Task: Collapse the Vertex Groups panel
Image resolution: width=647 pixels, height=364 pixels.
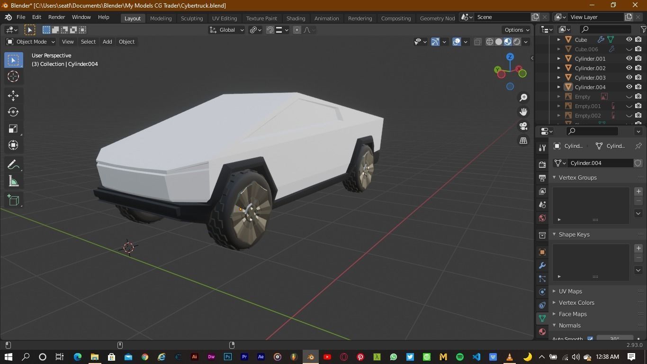Action: click(x=554, y=178)
